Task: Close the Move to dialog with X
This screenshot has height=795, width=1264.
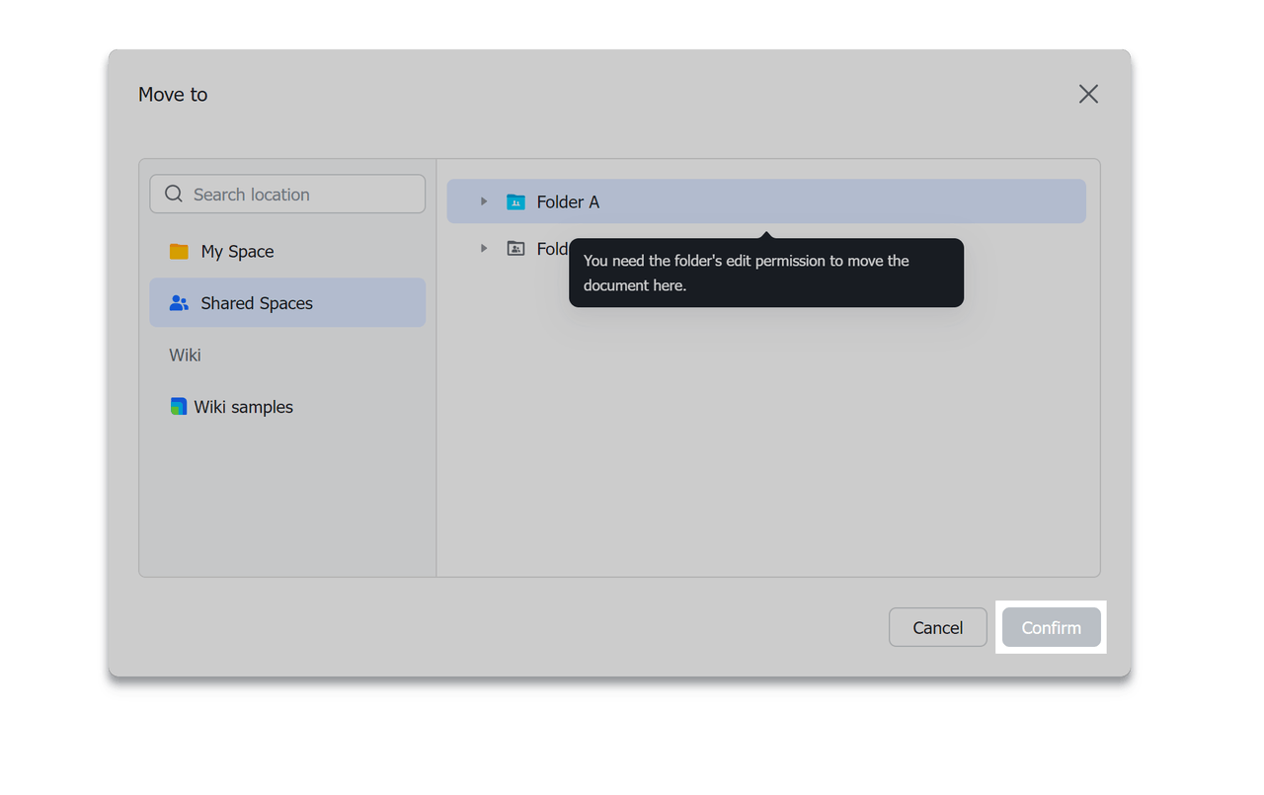Action: [1088, 94]
